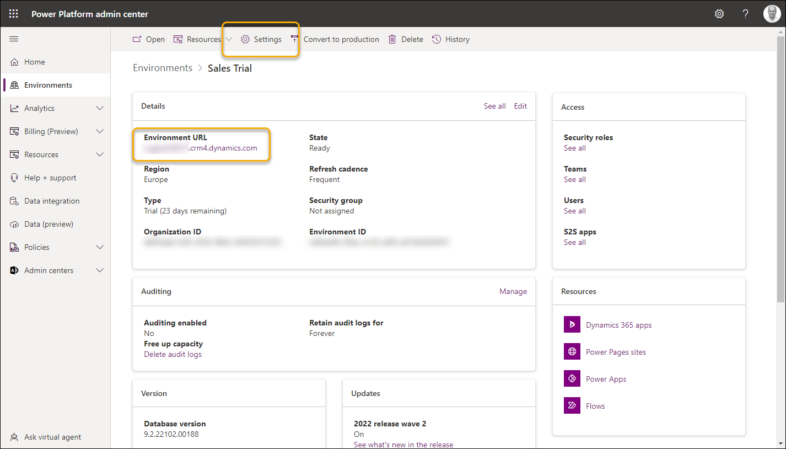Open the user profile avatar
This screenshot has height=449, width=786.
click(x=772, y=14)
